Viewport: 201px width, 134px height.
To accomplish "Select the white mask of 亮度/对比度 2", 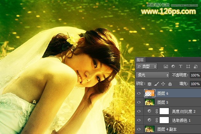I will [x=164, y=111].
